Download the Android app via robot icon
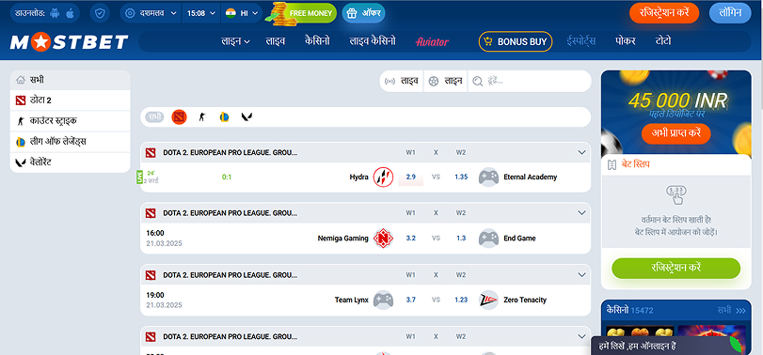This screenshot has height=355, width=763. point(55,13)
